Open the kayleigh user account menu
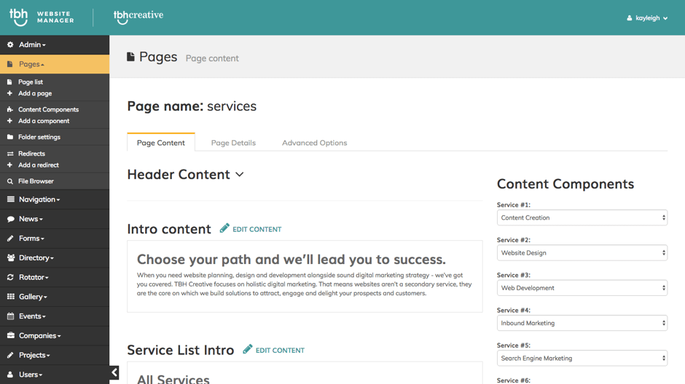This screenshot has height=384, width=685. pyautogui.click(x=647, y=18)
